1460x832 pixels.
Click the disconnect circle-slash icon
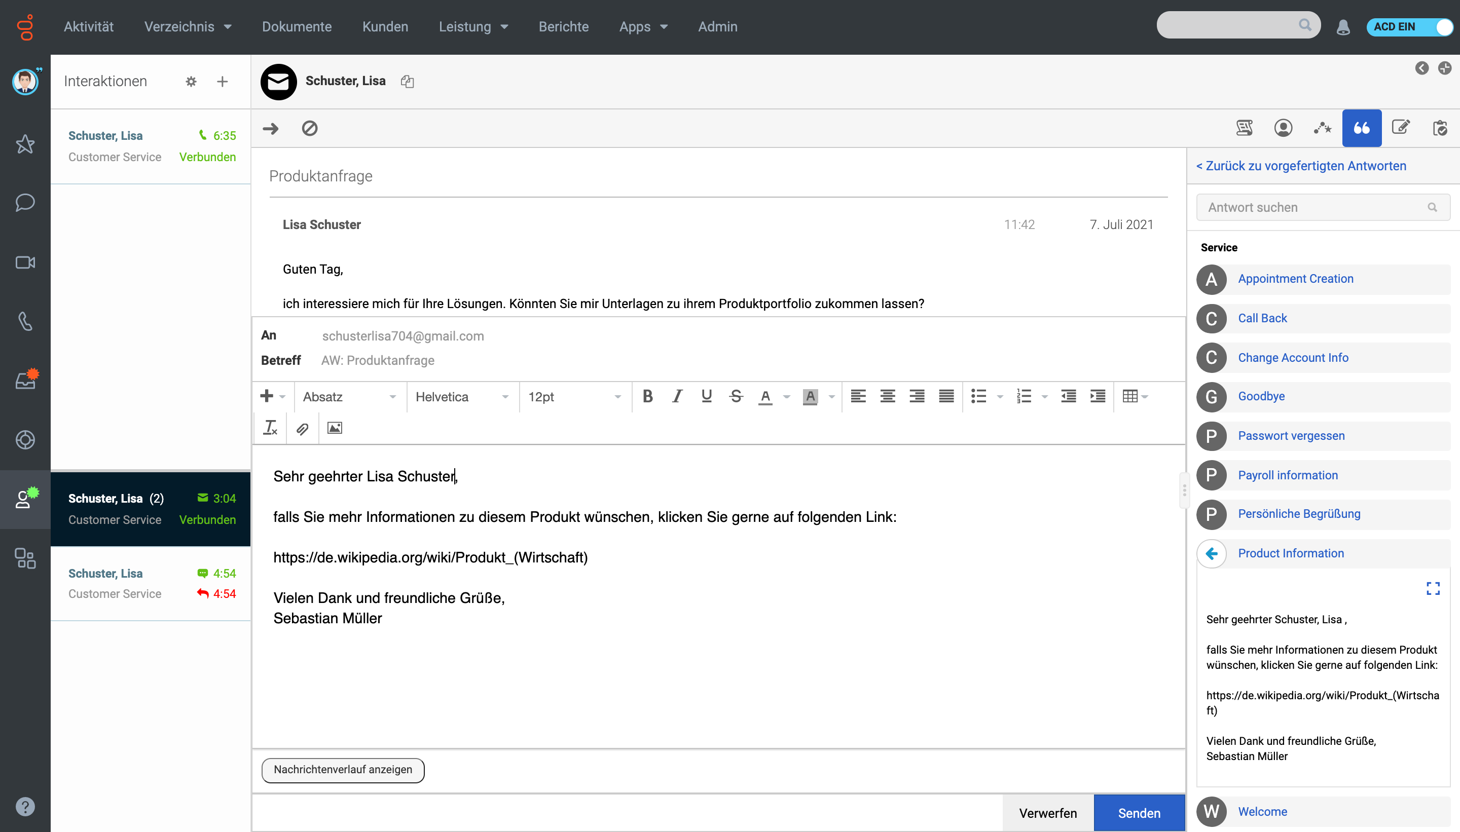click(309, 128)
